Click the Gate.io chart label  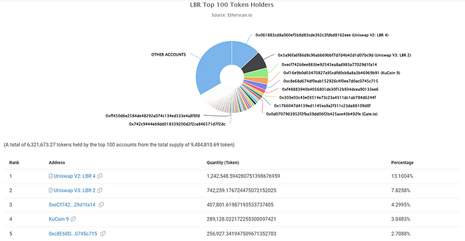(322, 114)
